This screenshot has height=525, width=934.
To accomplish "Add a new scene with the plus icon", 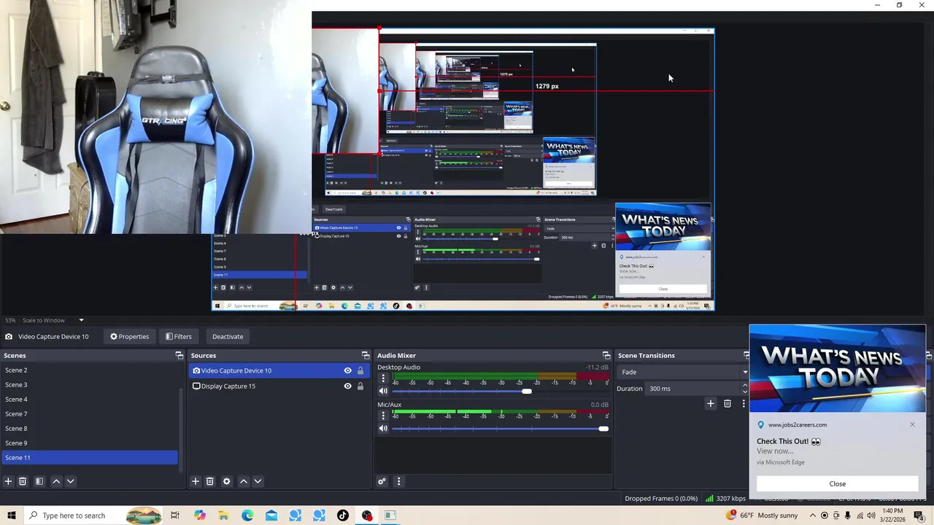I will tap(8, 481).
